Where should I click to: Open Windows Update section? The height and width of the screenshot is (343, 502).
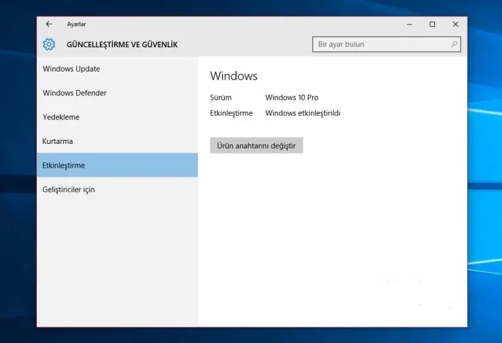coord(117,69)
